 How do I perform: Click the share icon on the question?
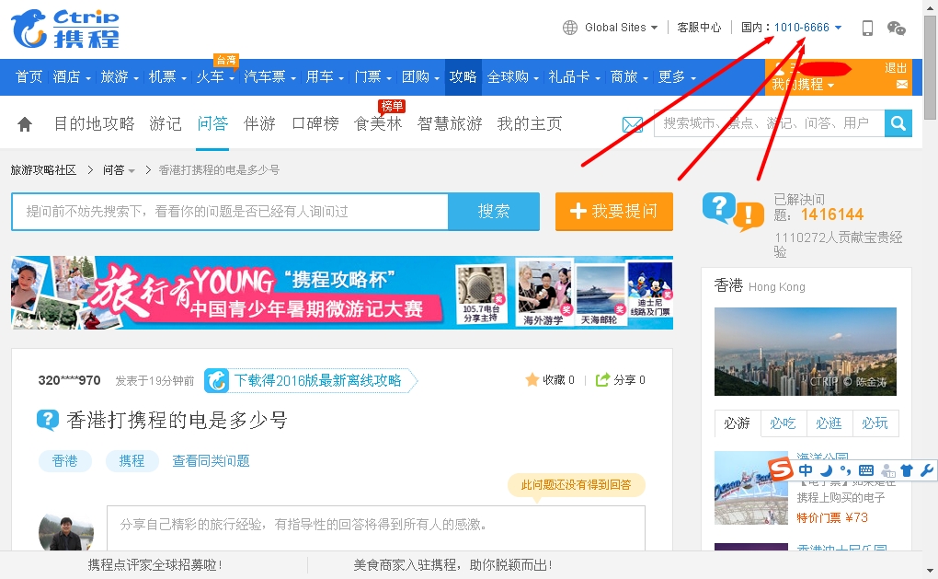603,380
